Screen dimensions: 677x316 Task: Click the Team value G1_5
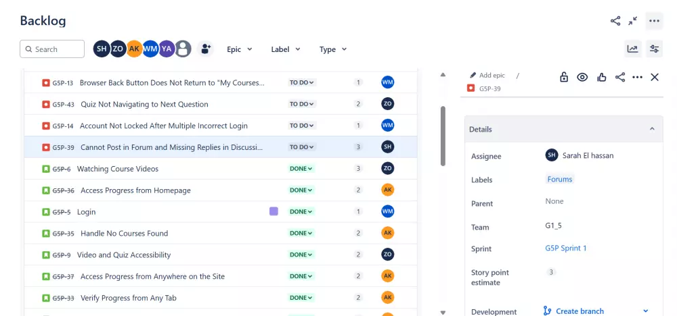[x=554, y=226]
